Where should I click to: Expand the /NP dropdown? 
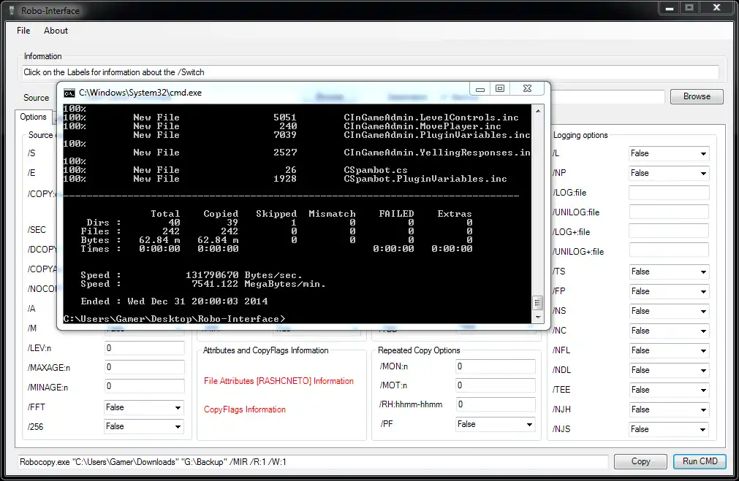669,173
